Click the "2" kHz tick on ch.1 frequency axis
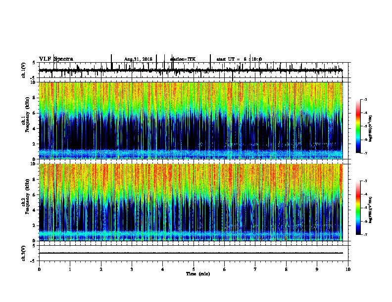This screenshot has height=302, width=392. [x=35, y=144]
